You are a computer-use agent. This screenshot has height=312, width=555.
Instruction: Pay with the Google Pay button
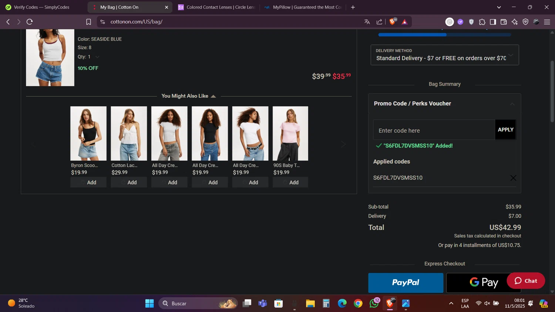(484, 283)
